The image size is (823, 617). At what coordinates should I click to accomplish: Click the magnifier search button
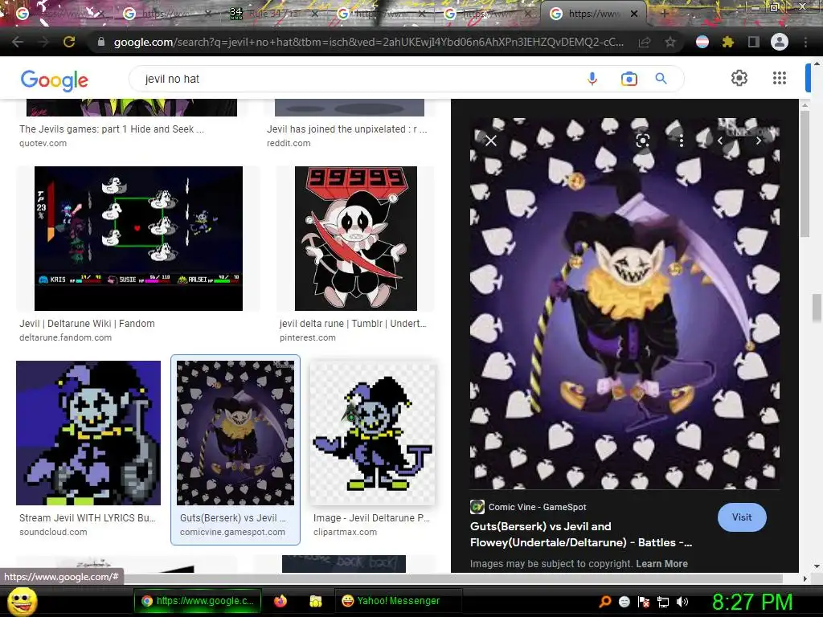click(x=661, y=79)
